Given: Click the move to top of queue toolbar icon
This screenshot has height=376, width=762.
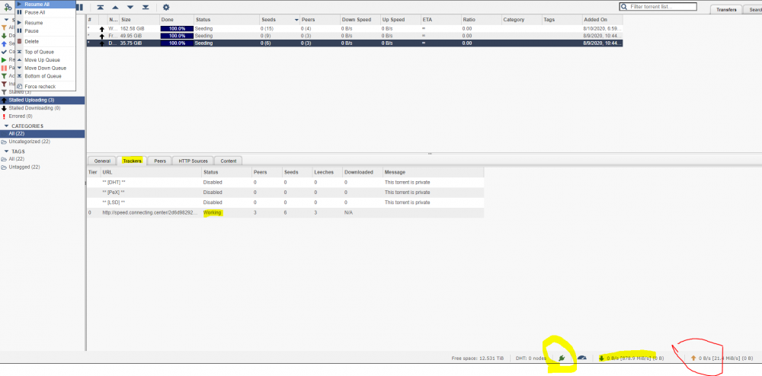Looking at the screenshot, I should 100,8.
